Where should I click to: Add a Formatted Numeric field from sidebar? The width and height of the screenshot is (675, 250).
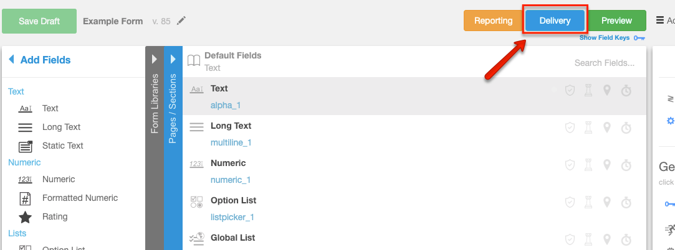pos(26,198)
